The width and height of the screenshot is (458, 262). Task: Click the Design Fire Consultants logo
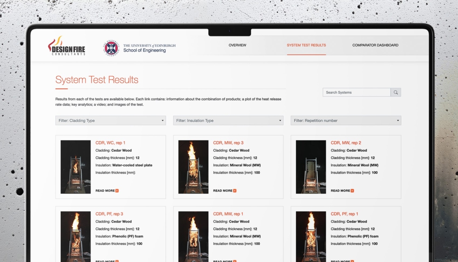(66, 46)
